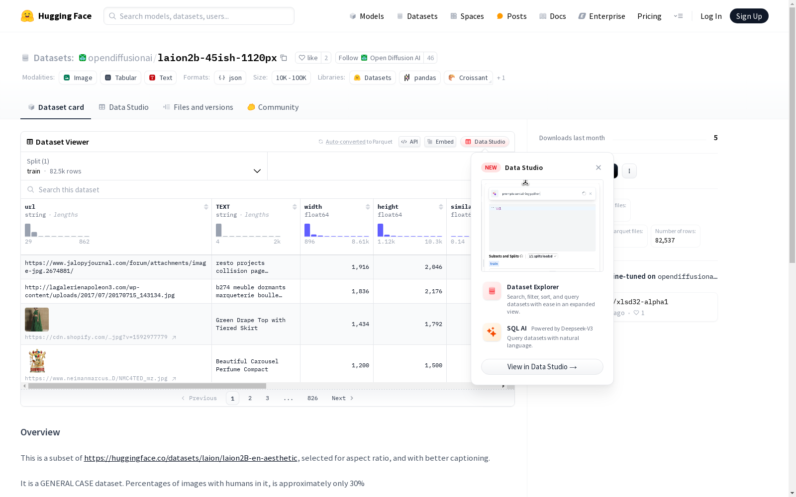Open the Croissant library dropdown
The height and width of the screenshot is (497, 796).
(468, 78)
